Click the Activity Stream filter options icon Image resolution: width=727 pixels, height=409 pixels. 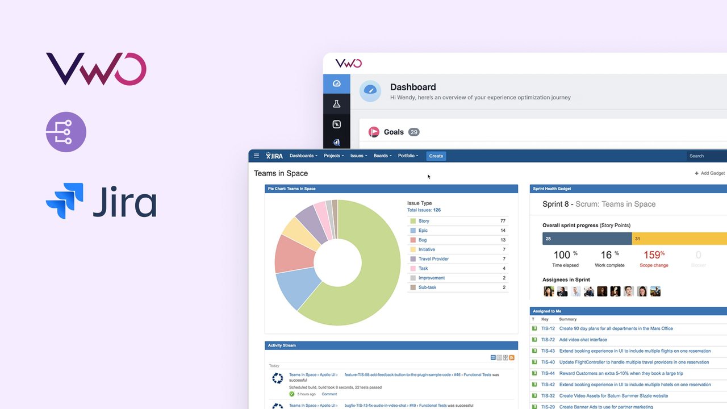pyautogui.click(x=505, y=357)
